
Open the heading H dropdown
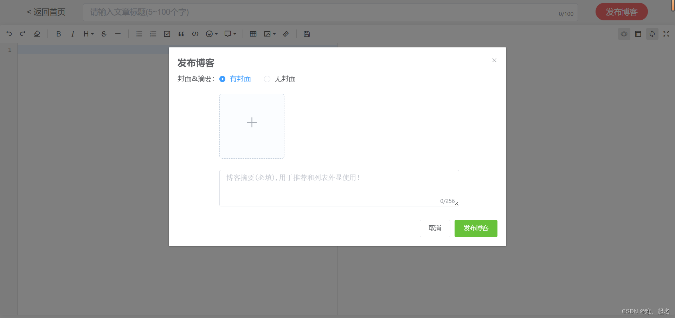click(89, 34)
